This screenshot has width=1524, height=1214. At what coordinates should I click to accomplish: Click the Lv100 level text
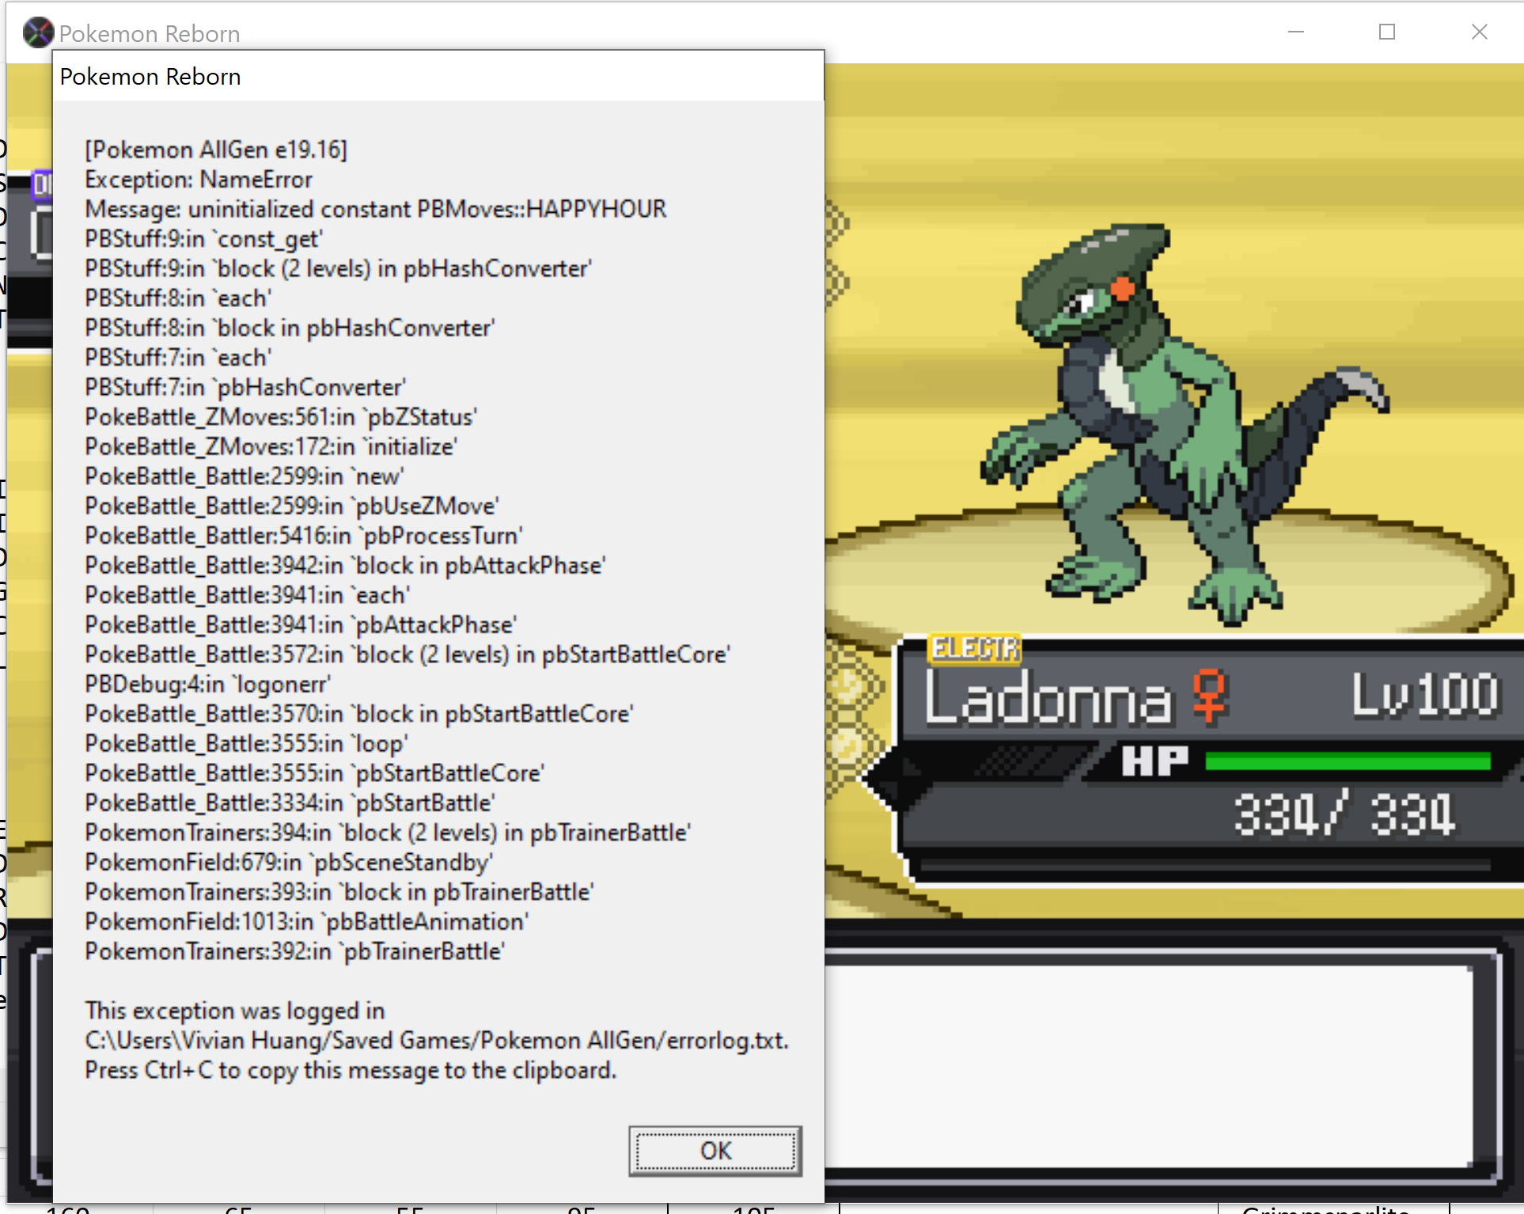tap(1425, 695)
